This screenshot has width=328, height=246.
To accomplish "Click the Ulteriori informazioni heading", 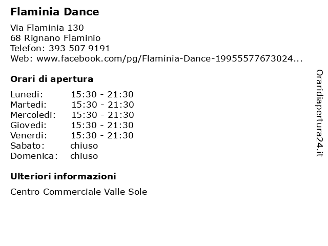I will coord(63,176).
